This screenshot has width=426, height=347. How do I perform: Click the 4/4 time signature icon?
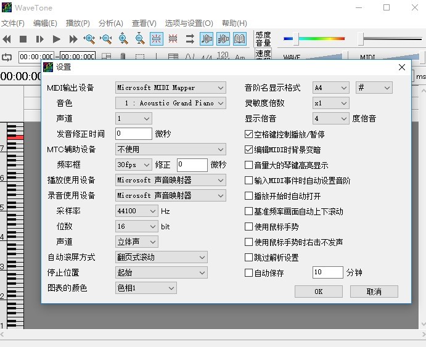[207, 57]
